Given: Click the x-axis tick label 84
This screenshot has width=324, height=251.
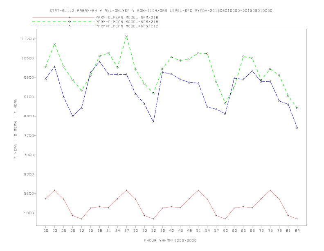Looking at the screenshot, I should tap(297, 230).
